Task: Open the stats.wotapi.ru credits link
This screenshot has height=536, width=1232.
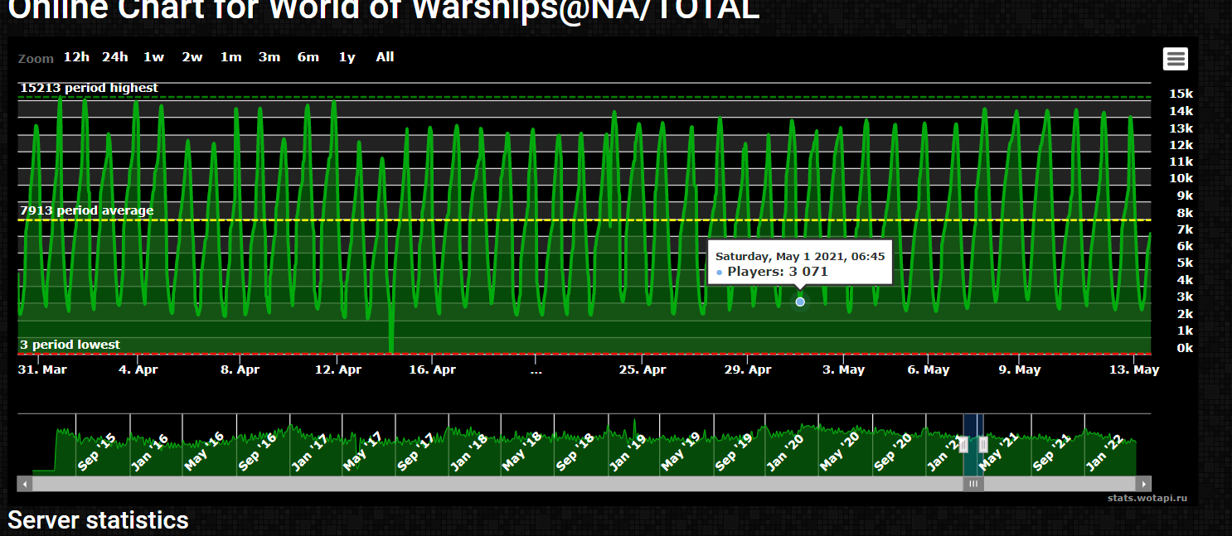Action: (1147, 498)
